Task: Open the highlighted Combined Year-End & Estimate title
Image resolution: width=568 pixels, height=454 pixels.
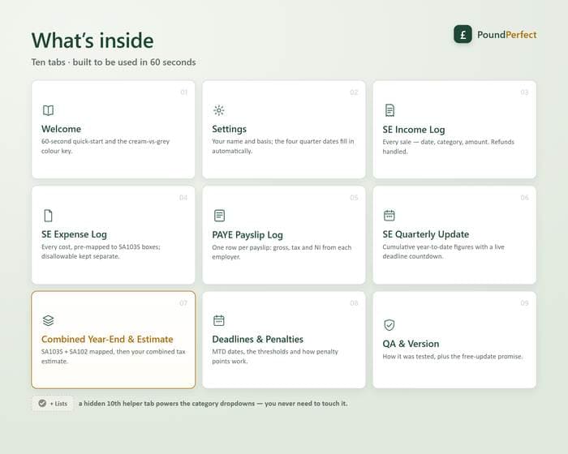Action: click(x=107, y=339)
